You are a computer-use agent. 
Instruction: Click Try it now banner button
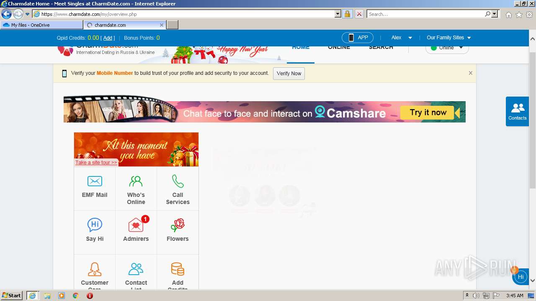tap(428, 112)
